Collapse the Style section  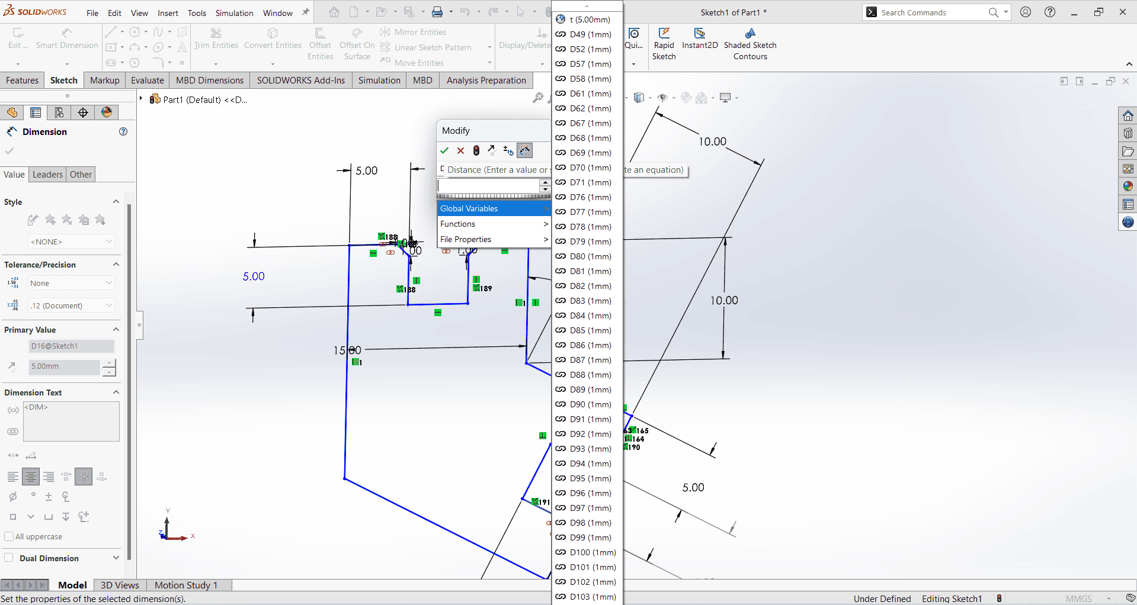tap(116, 202)
